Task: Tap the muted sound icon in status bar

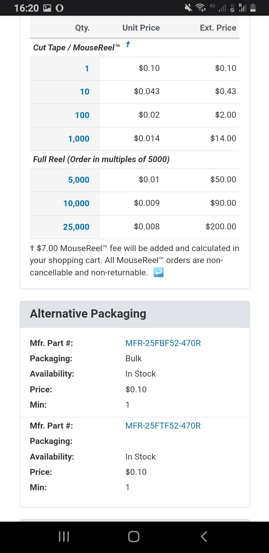Action: (x=188, y=8)
